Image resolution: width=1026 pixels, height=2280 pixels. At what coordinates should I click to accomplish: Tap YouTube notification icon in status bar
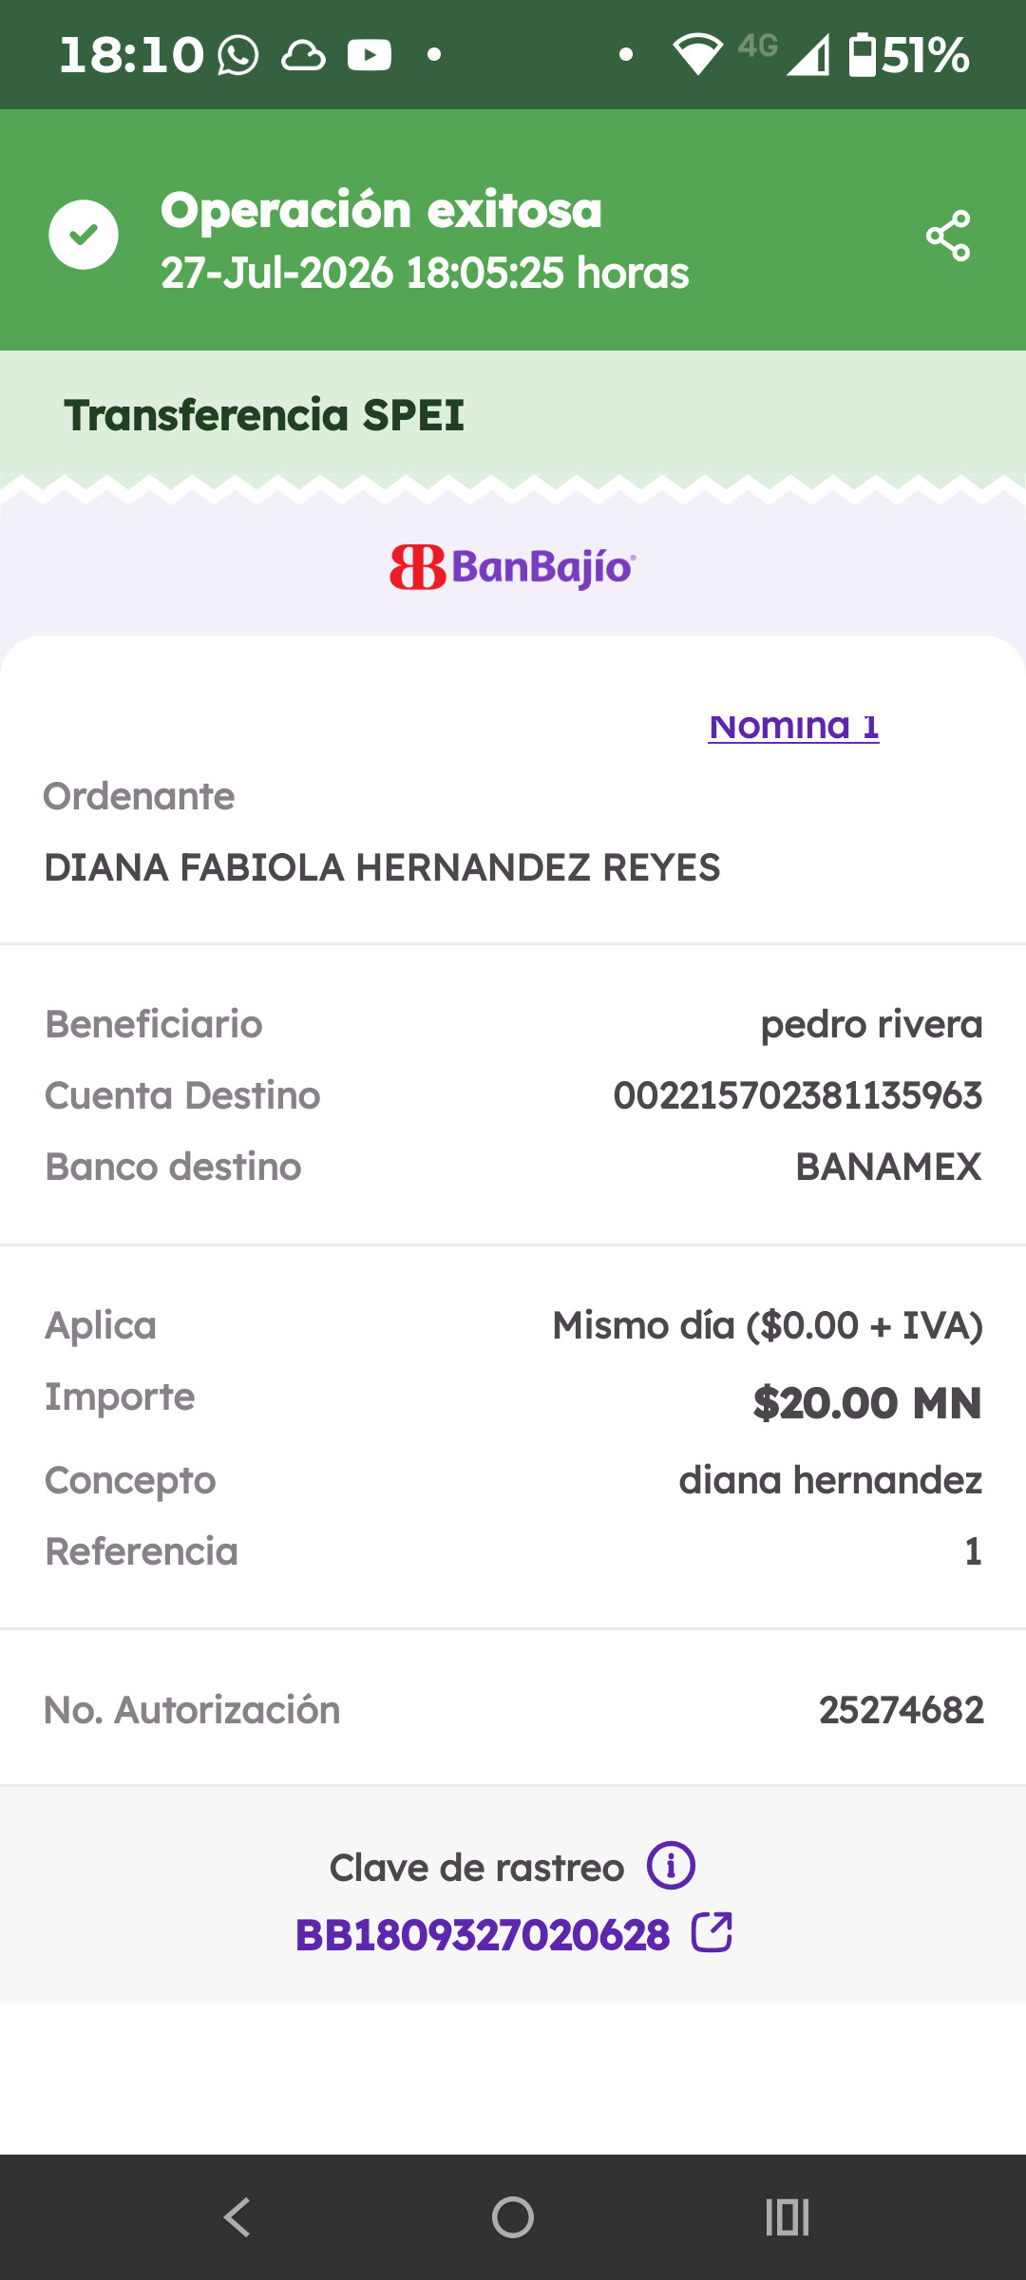[x=370, y=55]
